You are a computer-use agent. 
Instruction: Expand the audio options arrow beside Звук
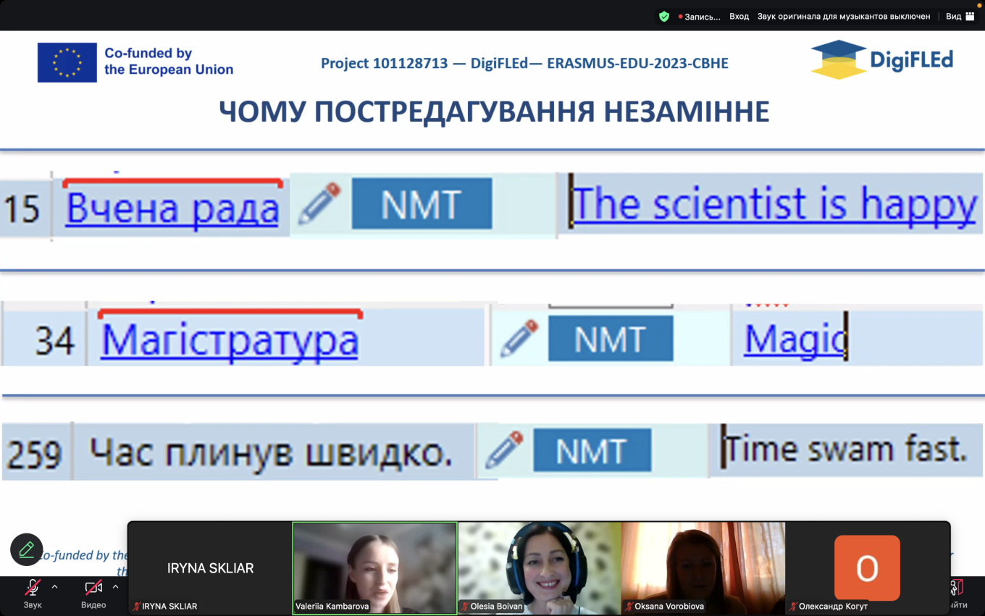54,587
